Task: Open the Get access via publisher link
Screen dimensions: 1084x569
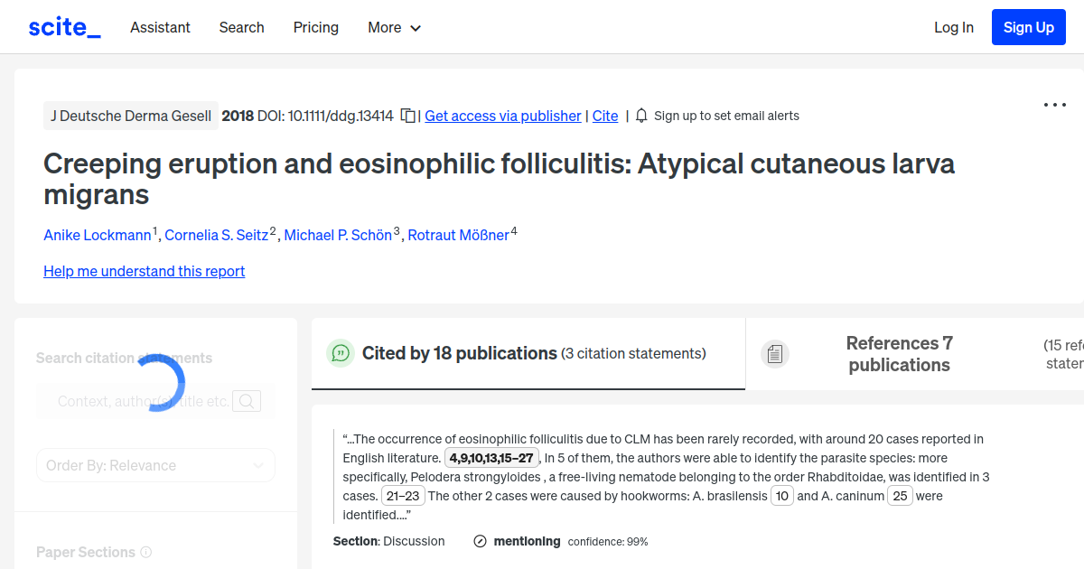Action: (x=502, y=116)
